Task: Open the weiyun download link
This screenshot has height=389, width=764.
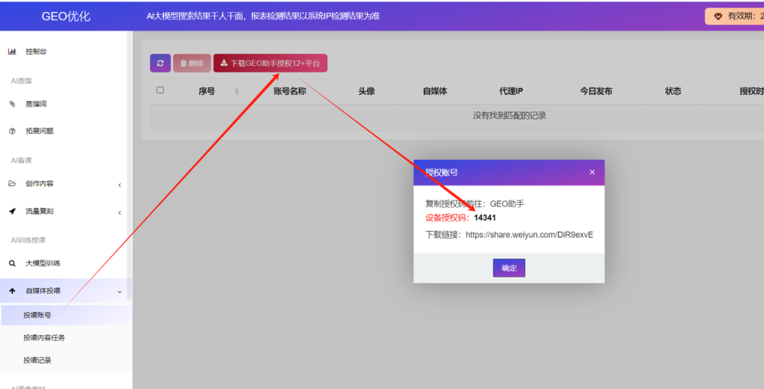Action: click(529, 235)
